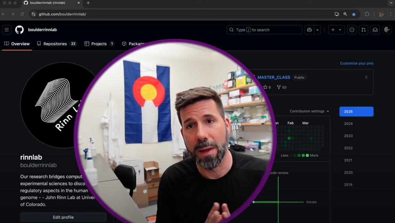The width and height of the screenshot is (395, 223).
Task: Click the rinnlab profile name heading
Action: tap(31, 157)
